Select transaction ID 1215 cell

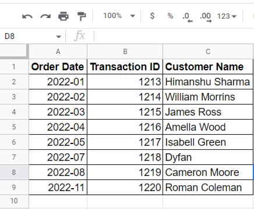125,112
